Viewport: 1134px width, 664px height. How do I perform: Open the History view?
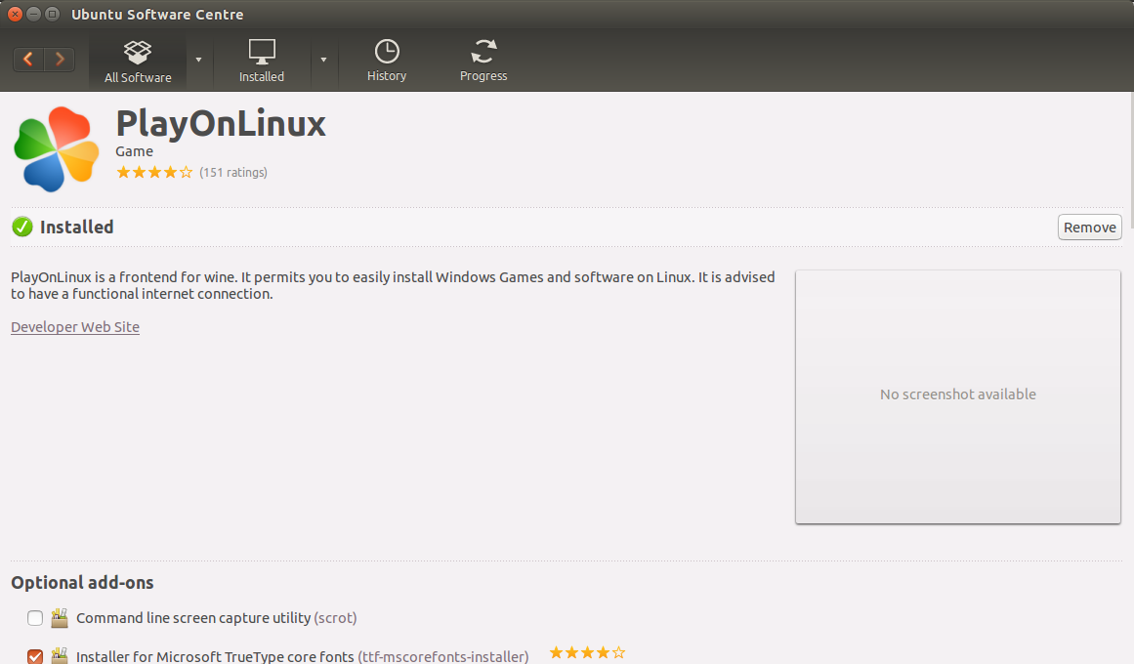pos(387,61)
